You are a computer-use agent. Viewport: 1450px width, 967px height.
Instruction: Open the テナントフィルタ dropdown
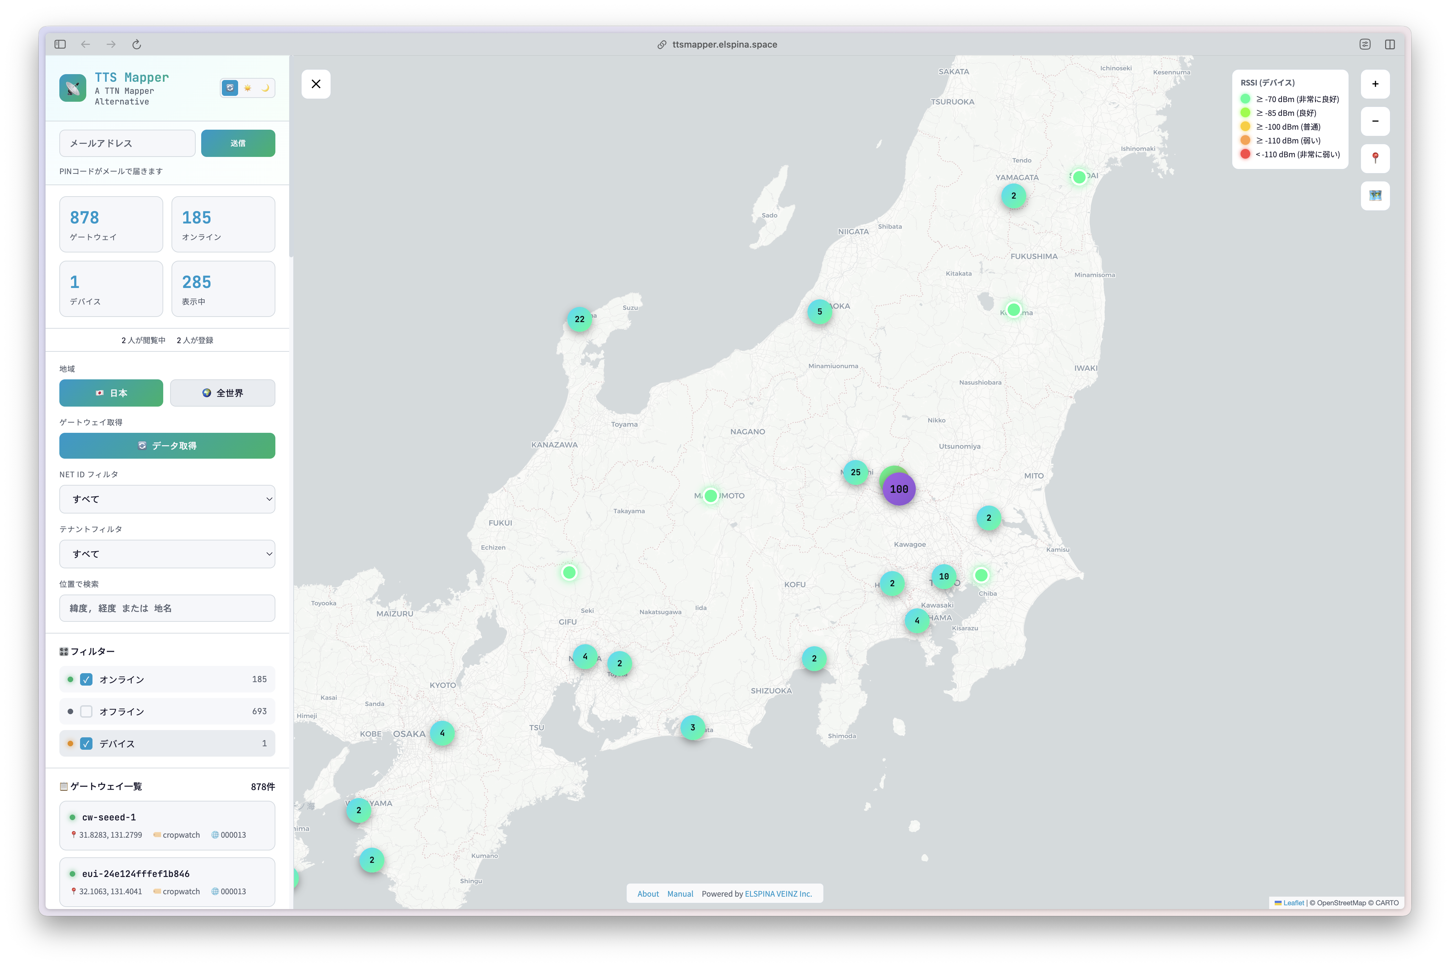pyautogui.click(x=167, y=554)
